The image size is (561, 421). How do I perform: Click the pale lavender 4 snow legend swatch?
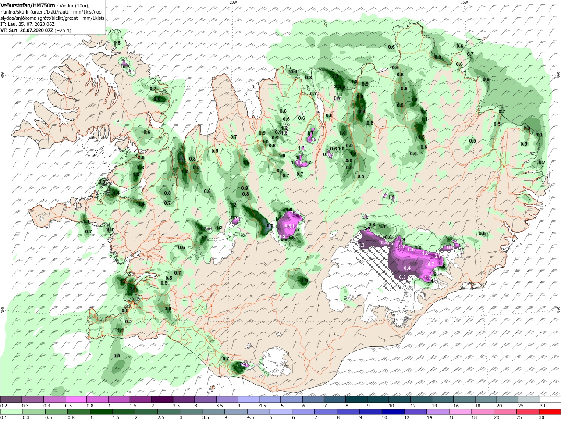(x=248, y=400)
